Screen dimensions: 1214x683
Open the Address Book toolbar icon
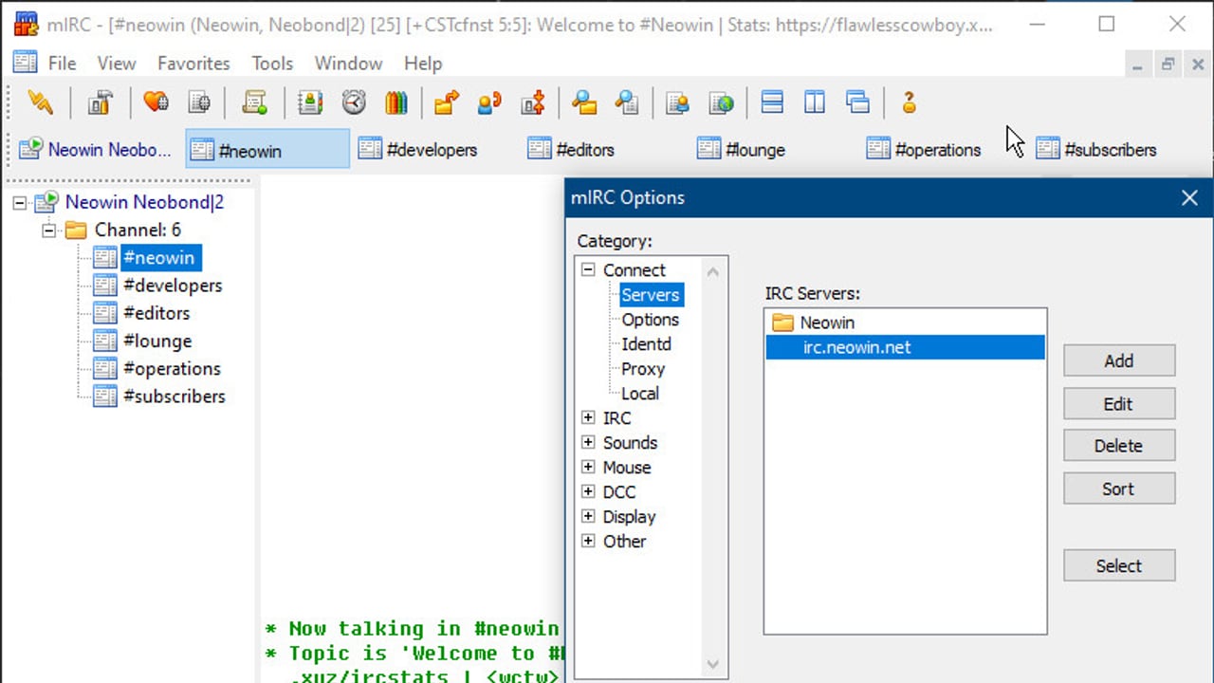click(x=310, y=102)
